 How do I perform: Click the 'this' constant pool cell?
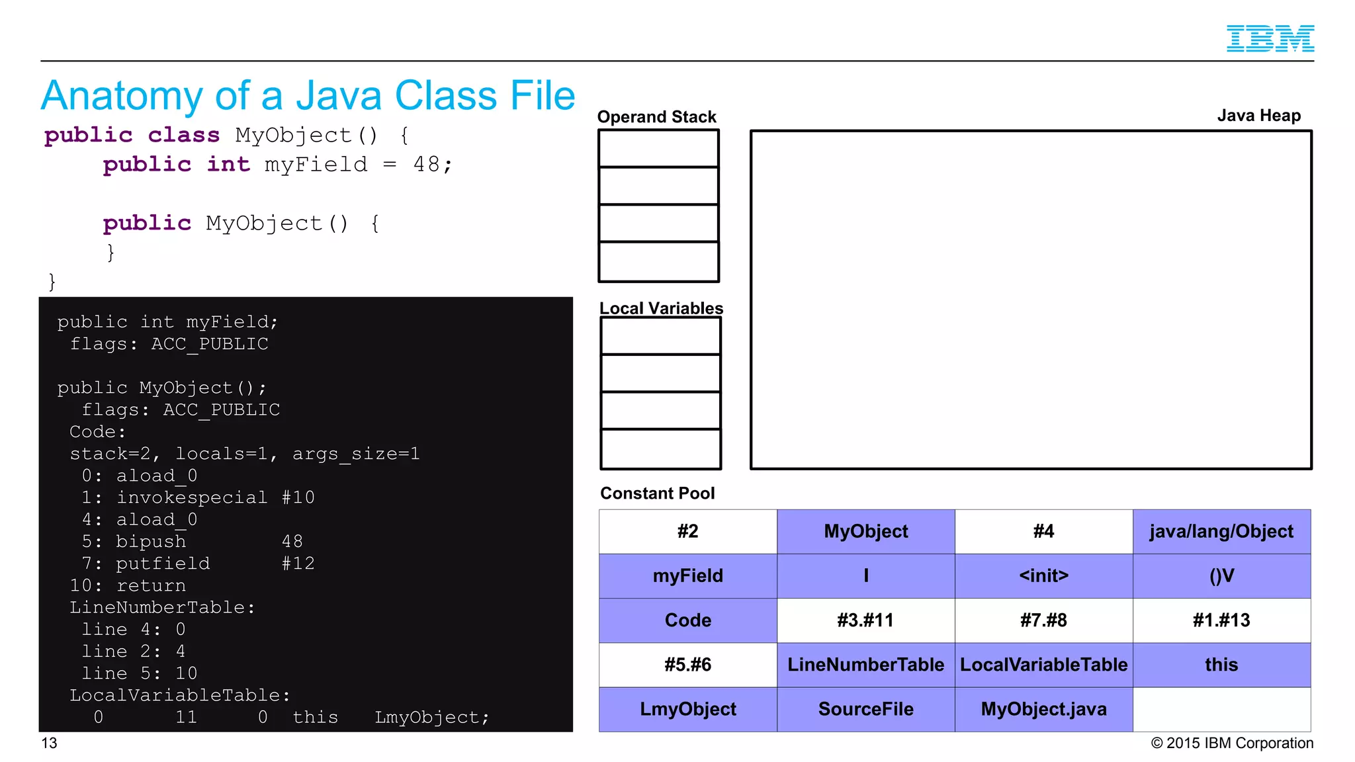click(x=1221, y=665)
